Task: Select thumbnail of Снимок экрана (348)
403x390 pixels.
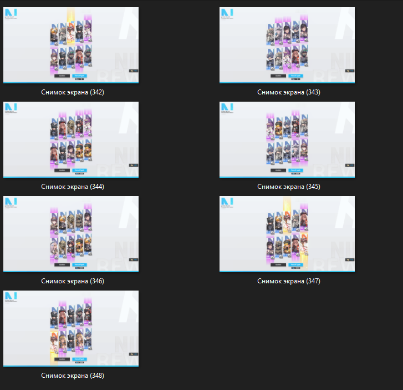Action: tap(71, 329)
